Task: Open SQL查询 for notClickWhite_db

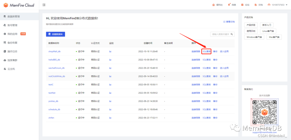Action: pyautogui.click(x=207, y=76)
